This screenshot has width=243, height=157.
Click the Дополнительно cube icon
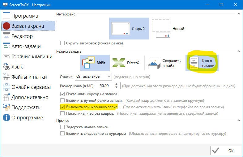coord(6,97)
